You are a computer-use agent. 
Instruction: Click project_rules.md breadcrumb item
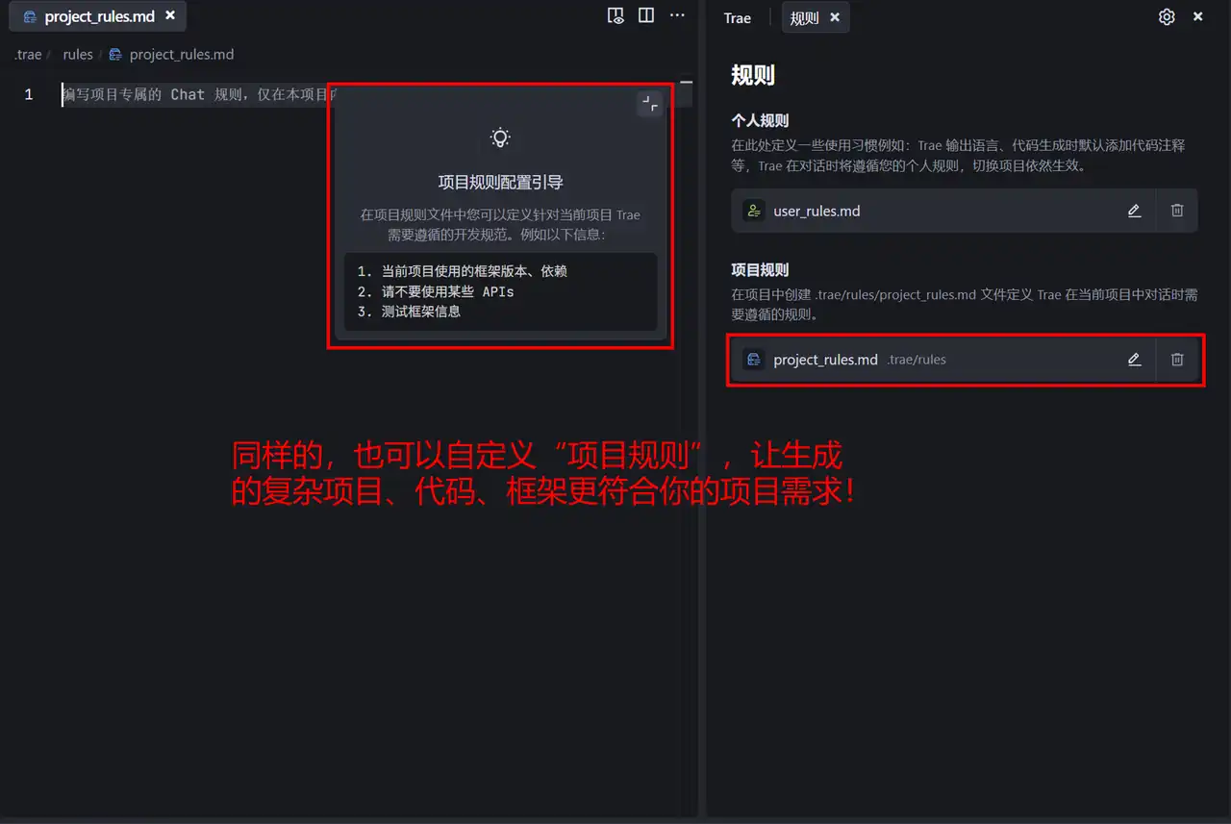click(x=171, y=55)
